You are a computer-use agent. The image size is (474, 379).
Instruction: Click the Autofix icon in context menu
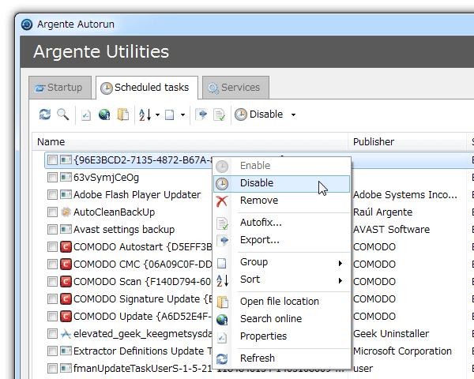pos(223,223)
